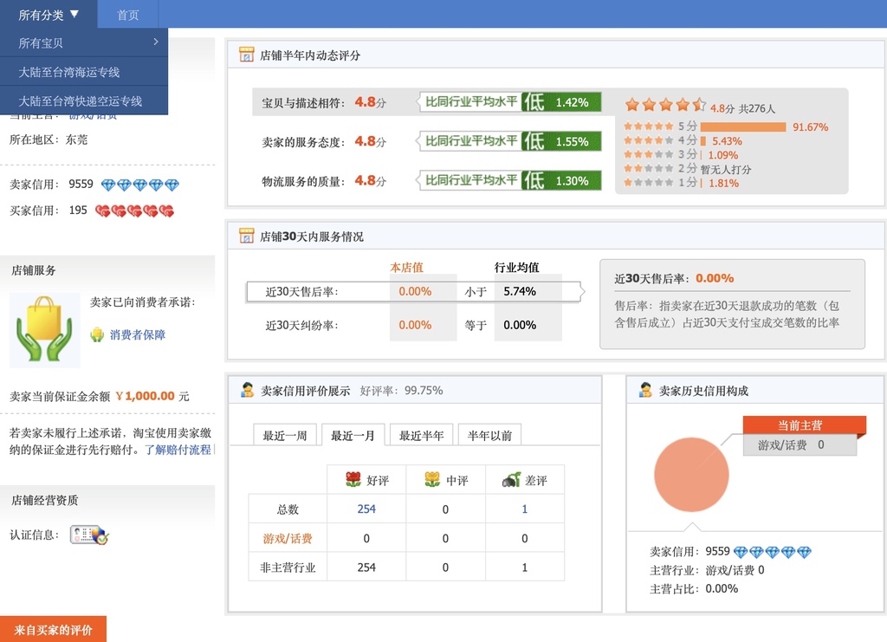Click the certification ID card icon
Viewport: 887px width, 642px height.
point(89,535)
